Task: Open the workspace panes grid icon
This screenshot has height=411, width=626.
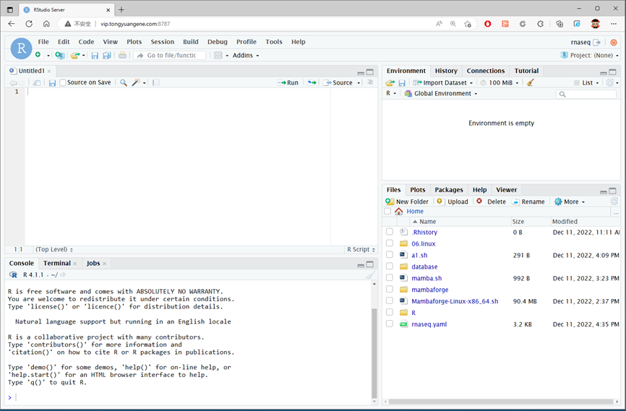Action: pos(218,56)
